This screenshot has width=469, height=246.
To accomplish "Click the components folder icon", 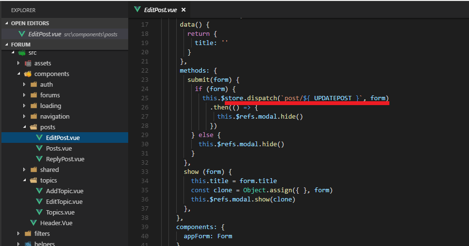I will coord(28,74).
